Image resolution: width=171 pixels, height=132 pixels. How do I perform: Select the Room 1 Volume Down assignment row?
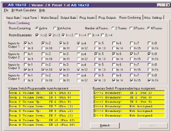(45, 97)
